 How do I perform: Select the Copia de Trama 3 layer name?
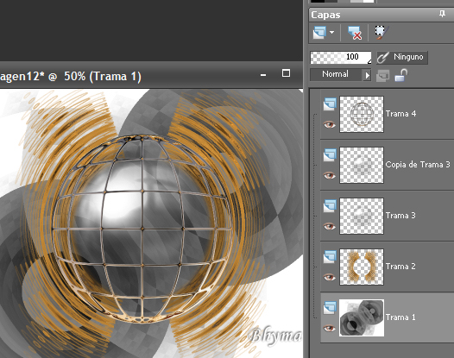coord(418,165)
